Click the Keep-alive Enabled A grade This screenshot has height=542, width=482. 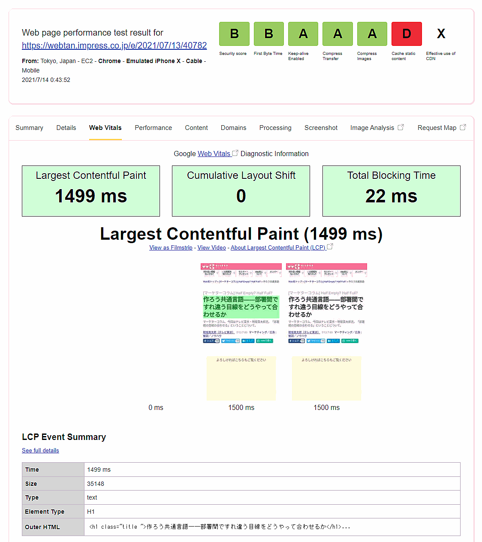[x=303, y=34]
